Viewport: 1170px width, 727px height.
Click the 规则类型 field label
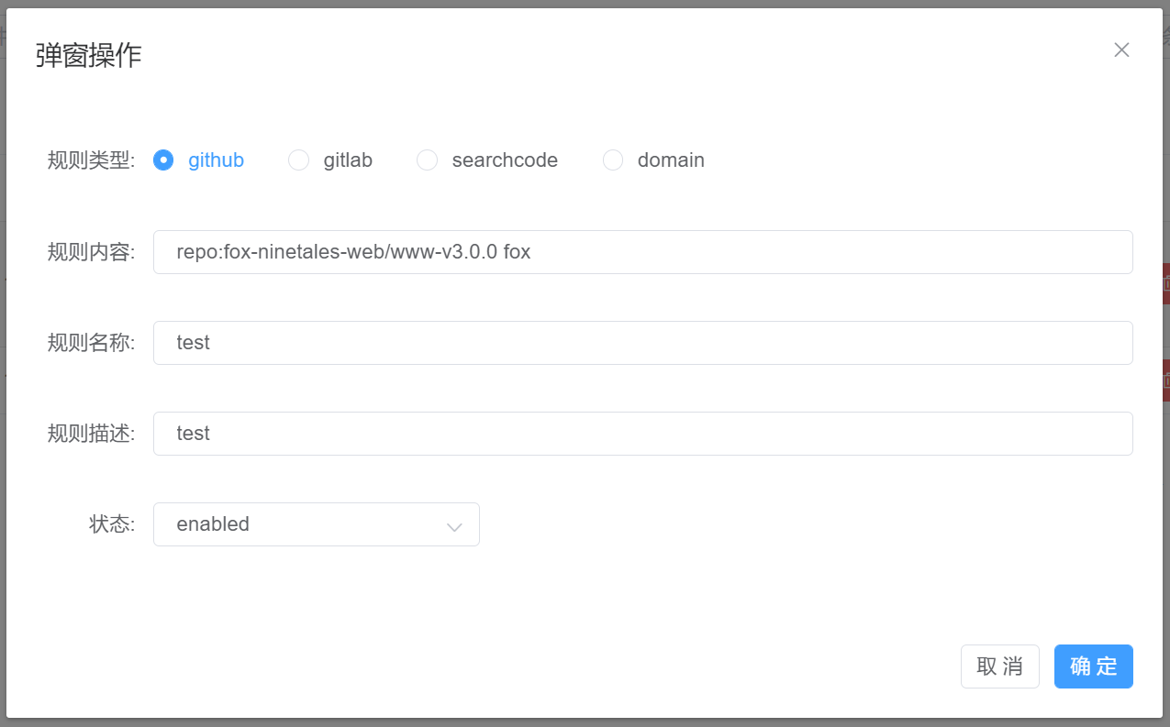pos(91,160)
